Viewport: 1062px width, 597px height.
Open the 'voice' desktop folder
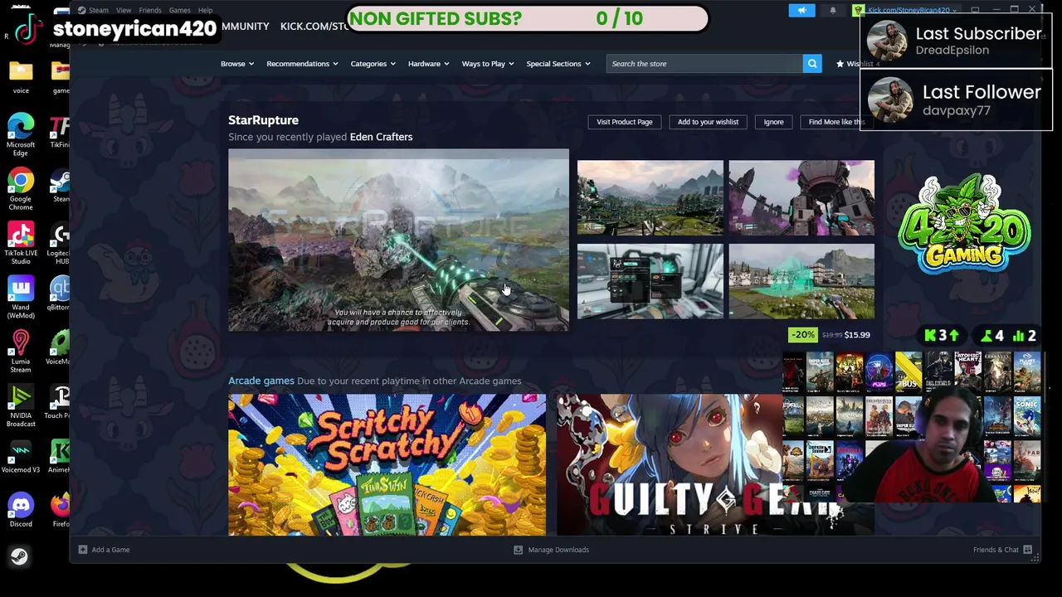[21, 76]
